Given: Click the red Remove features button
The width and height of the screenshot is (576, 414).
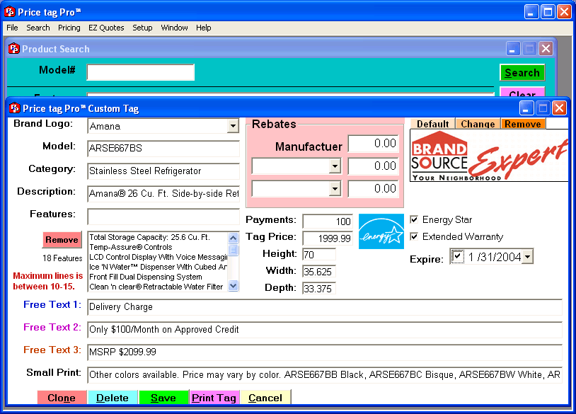Looking at the screenshot, I should tap(62, 240).
